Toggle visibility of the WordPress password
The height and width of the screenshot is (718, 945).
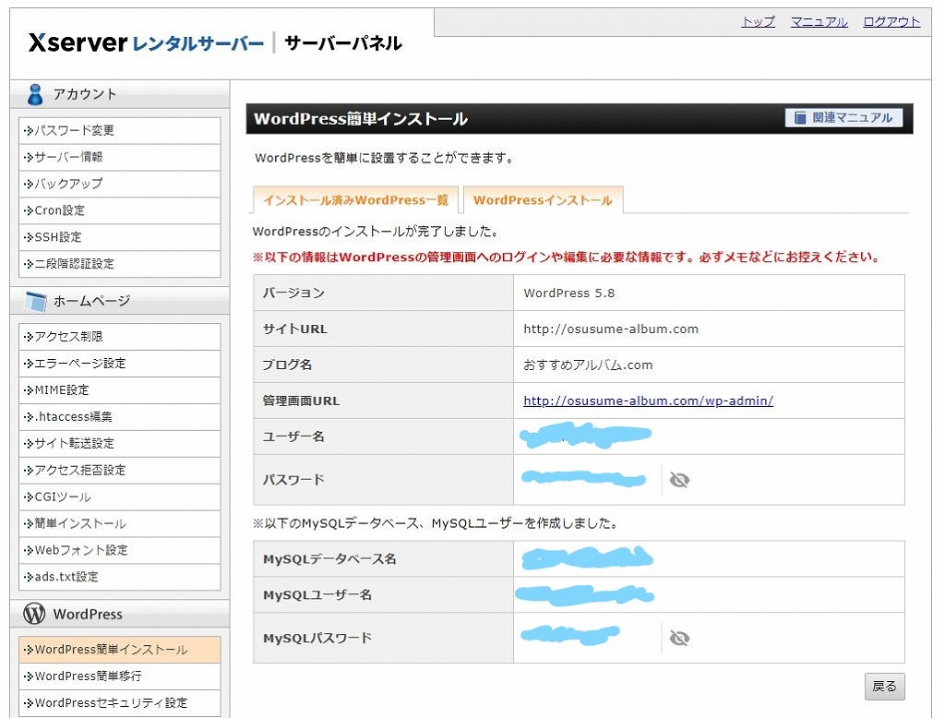[679, 480]
